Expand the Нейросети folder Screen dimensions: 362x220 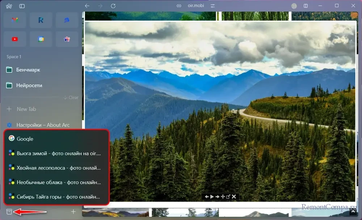pos(29,85)
